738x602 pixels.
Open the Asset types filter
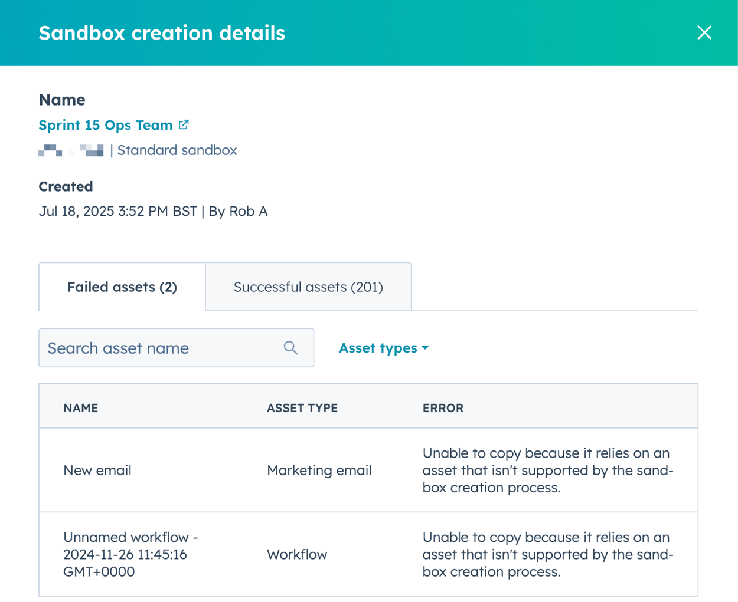[384, 348]
